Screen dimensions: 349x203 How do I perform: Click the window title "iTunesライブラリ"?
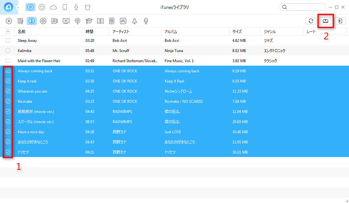click(x=174, y=7)
